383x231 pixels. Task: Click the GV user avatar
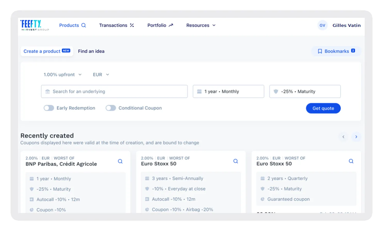tap(322, 25)
